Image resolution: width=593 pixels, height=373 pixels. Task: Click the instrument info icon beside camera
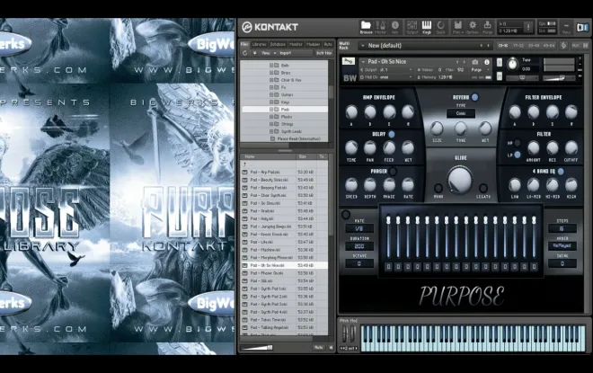pos(487,62)
